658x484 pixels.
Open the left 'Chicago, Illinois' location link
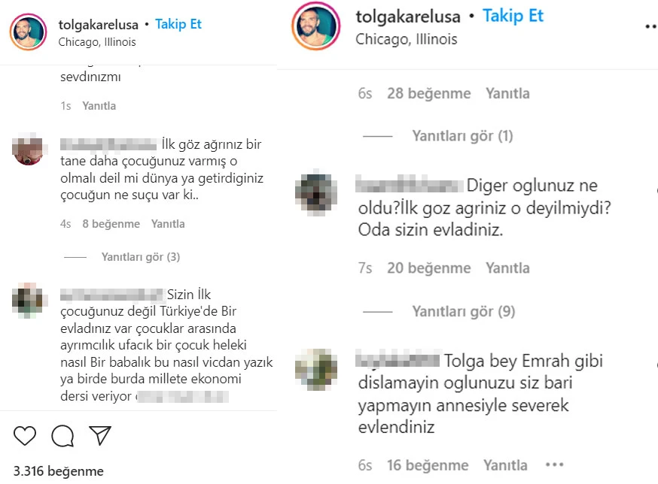coord(97,42)
